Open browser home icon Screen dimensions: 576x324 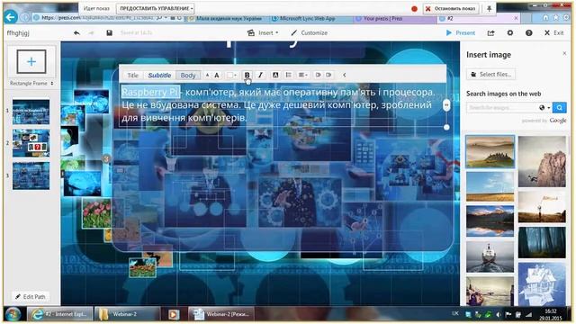pos(545,18)
